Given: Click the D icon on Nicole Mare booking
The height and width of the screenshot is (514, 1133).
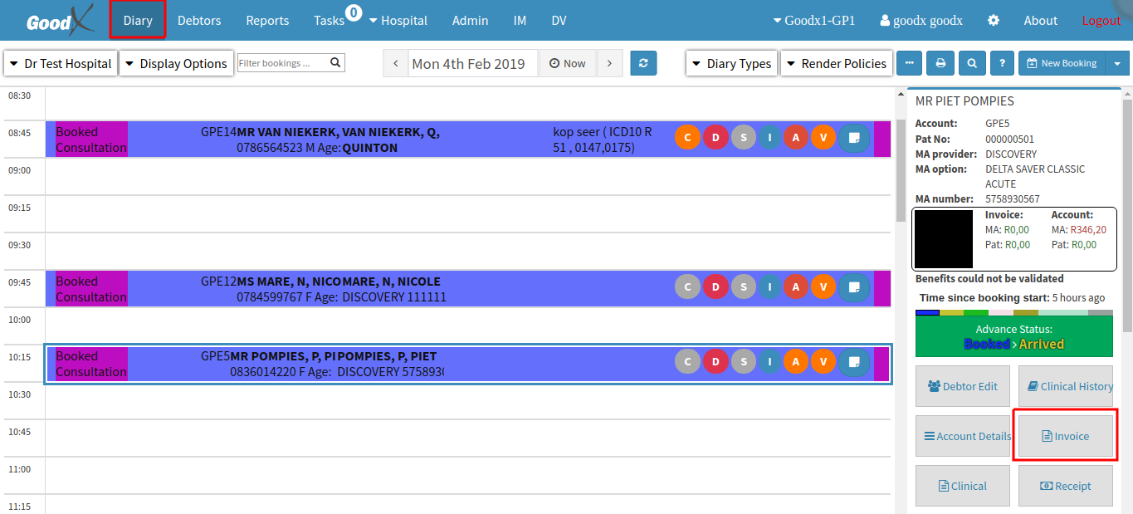Looking at the screenshot, I should 715,286.
